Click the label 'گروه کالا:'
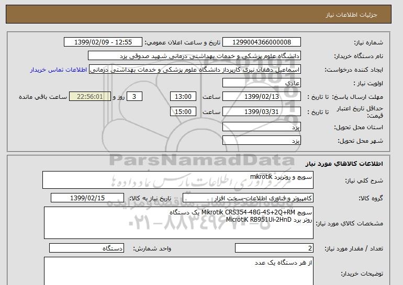The image size is (403, 285). point(371,198)
